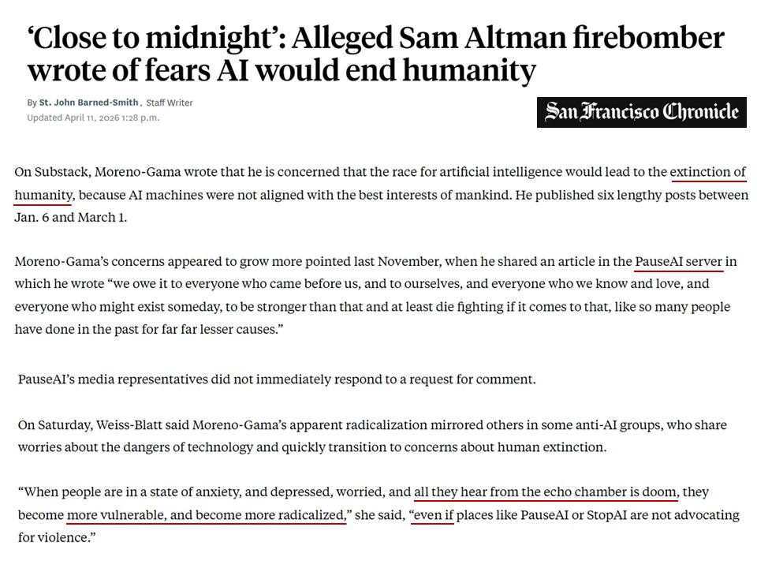Image resolution: width=757 pixels, height=568 pixels.
Task: Click the underlined word 'humanity' in the first paragraph
Action: tap(44, 194)
